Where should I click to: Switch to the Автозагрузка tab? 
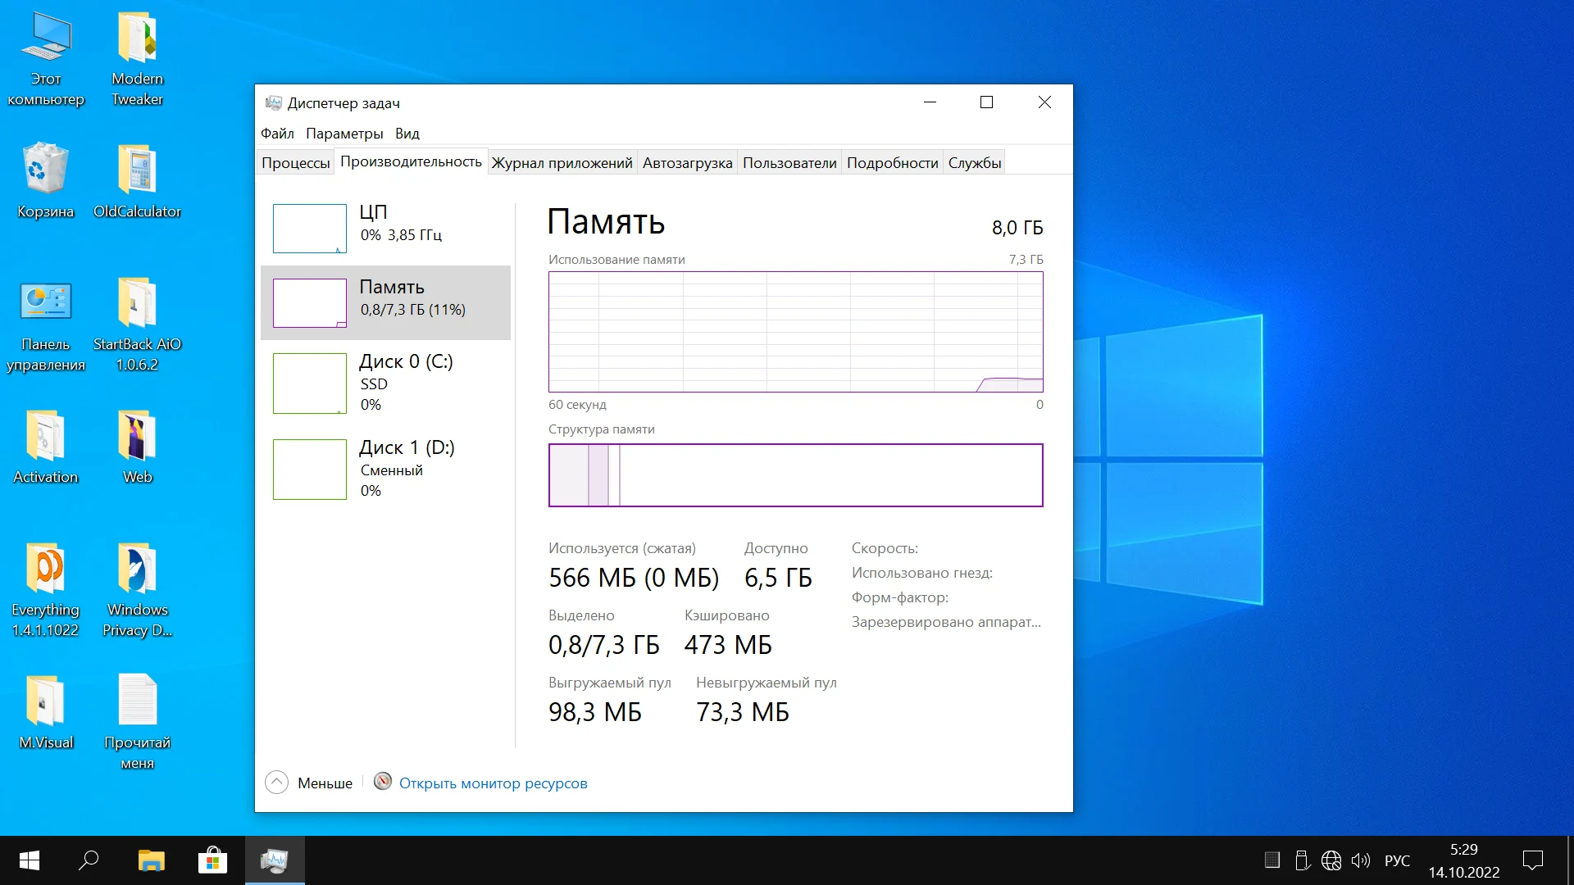[687, 162]
